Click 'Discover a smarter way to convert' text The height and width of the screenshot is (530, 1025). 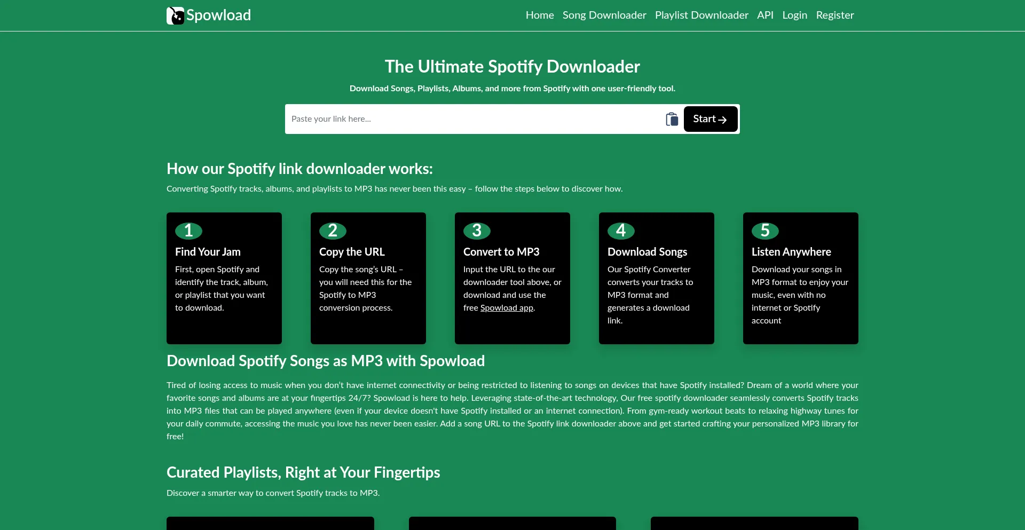click(x=273, y=493)
